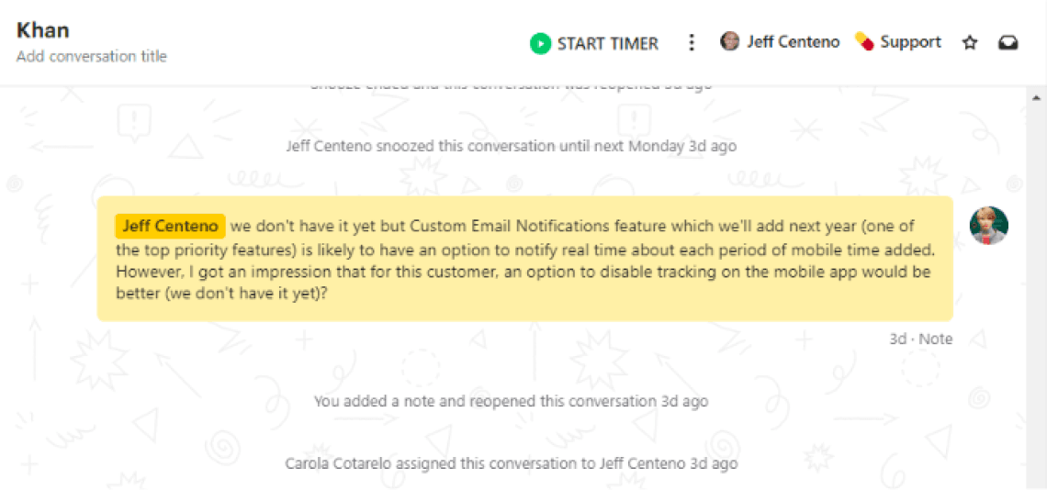Viewport: 1047px width, 490px height.
Task: Click the '3d · Note' timestamp
Action: click(920, 339)
